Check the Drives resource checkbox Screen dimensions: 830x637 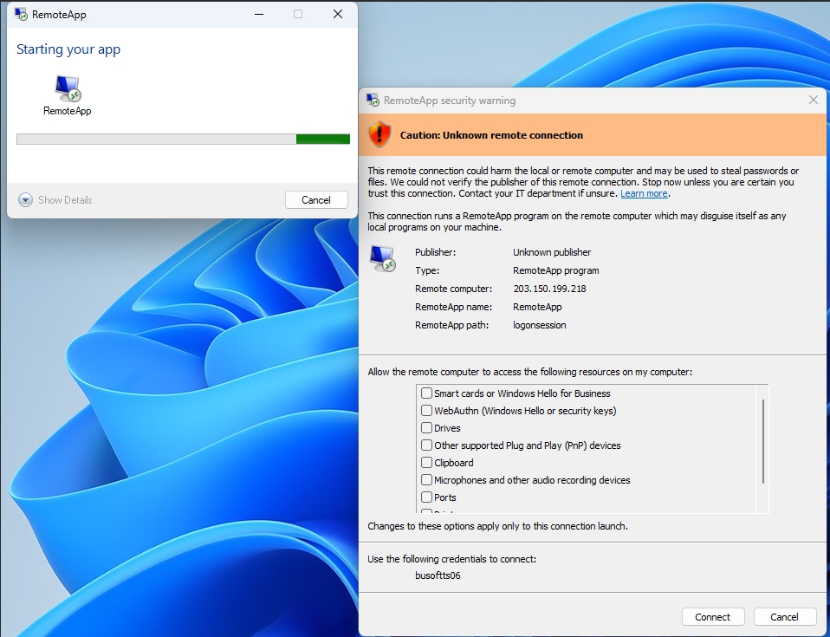pyautogui.click(x=426, y=428)
